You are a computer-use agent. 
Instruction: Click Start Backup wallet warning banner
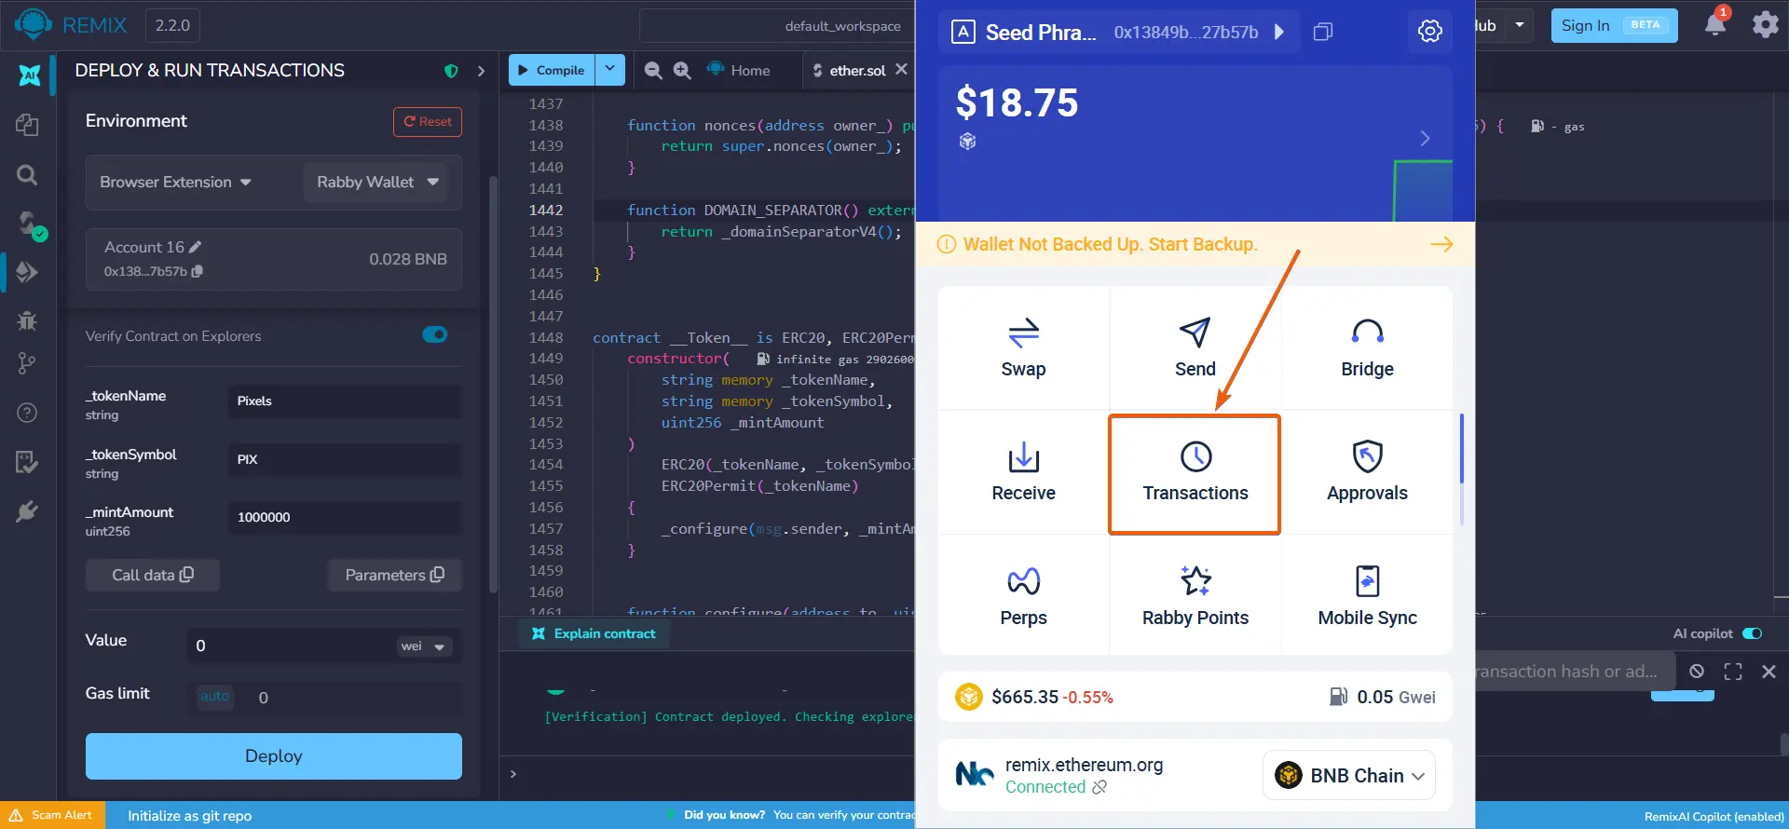tap(1195, 244)
